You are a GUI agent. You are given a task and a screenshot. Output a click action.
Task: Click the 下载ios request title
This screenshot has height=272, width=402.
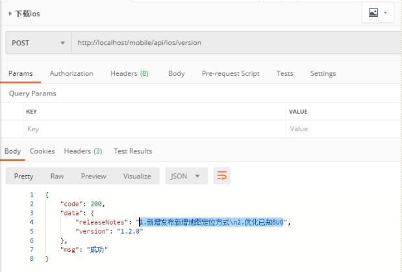[28, 14]
